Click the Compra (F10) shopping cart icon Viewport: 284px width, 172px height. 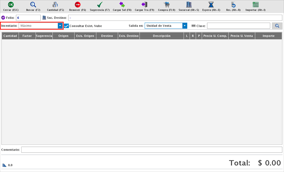coord(166,5)
